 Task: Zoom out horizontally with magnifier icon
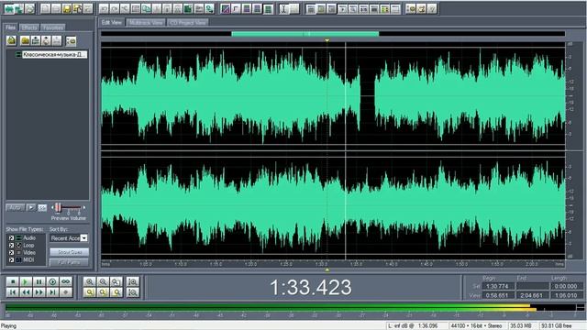103,281
